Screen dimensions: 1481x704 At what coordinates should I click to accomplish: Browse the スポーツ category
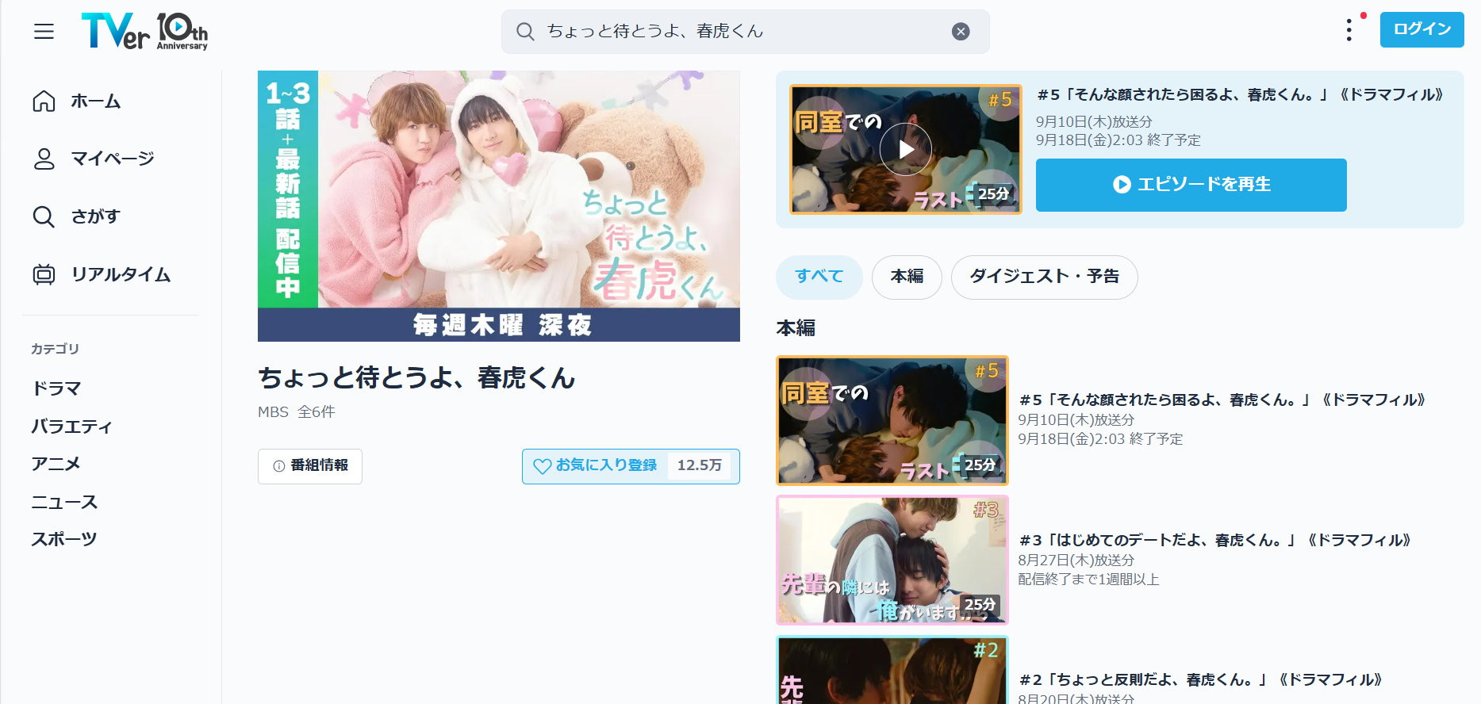coord(63,539)
